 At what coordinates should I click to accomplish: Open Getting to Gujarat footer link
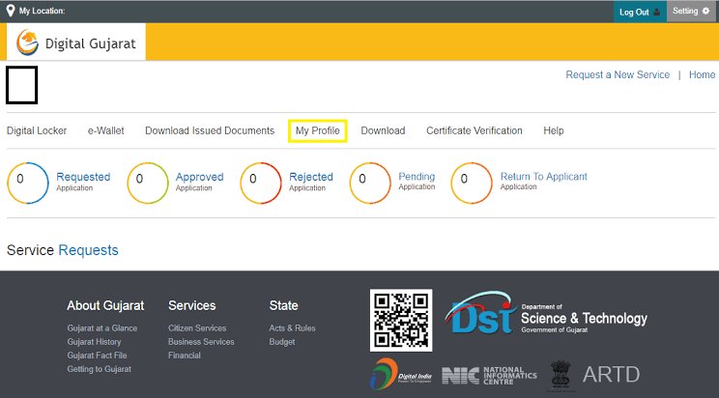99,369
